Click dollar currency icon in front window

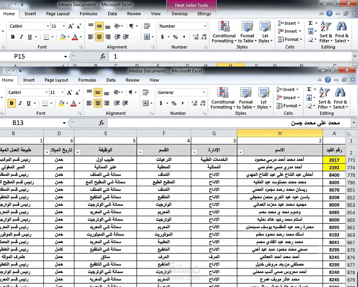[x=161, y=103]
